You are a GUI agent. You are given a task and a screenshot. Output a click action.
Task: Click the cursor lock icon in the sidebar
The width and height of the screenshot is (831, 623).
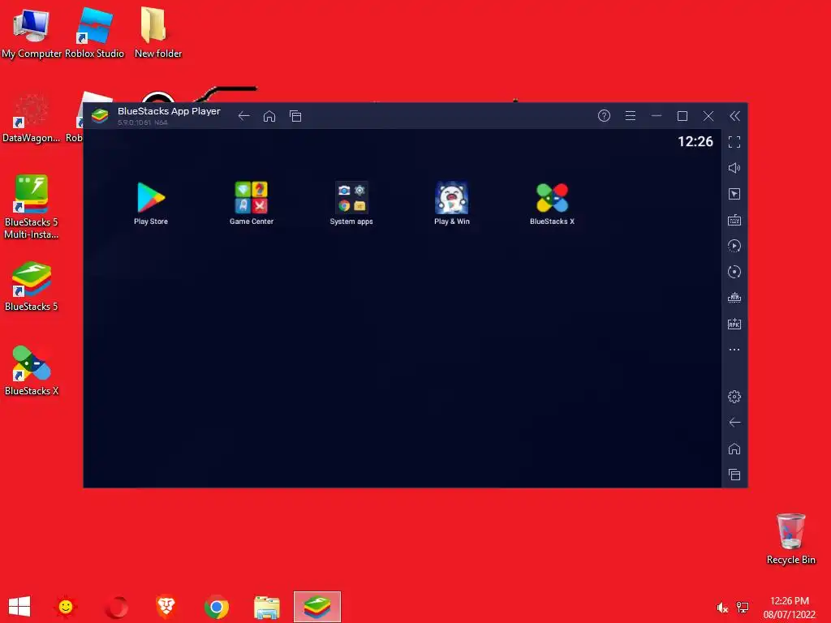(734, 194)
